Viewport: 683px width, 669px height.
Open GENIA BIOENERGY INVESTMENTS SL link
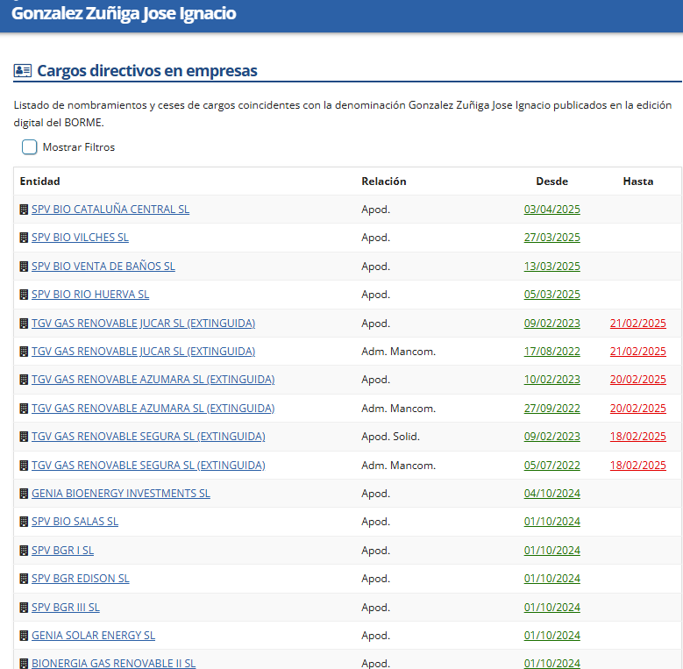pyautogui.click(x=121, y=494)
